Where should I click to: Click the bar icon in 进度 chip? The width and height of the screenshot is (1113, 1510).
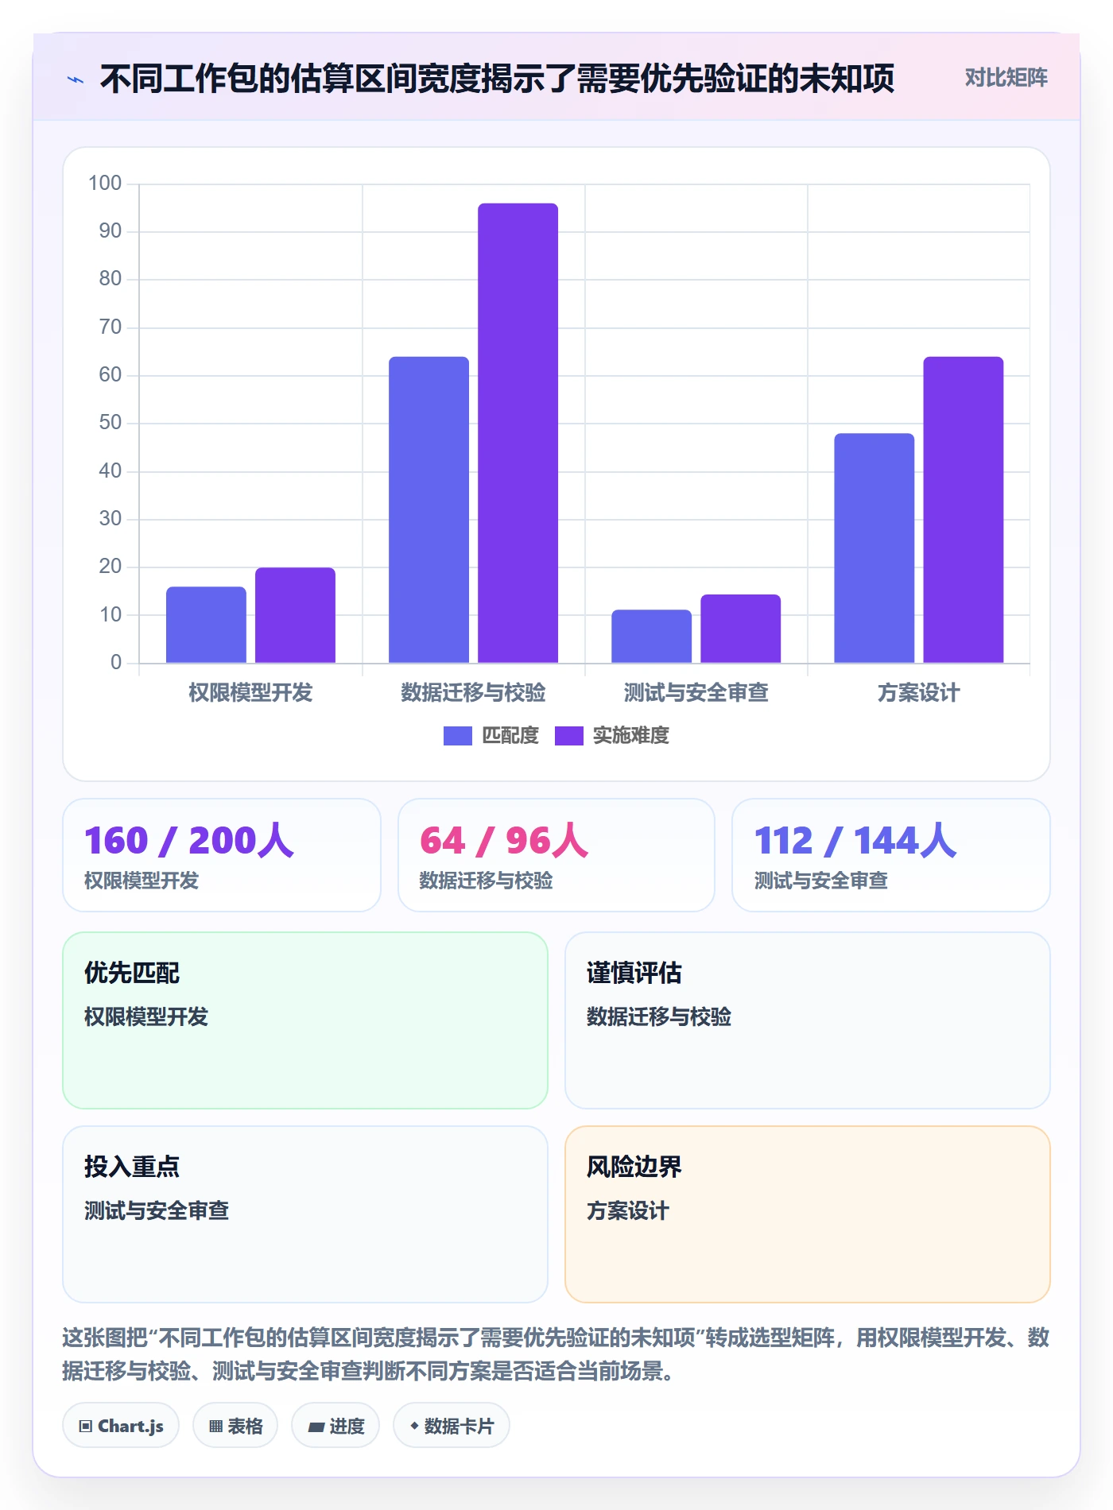point(316,1427)
